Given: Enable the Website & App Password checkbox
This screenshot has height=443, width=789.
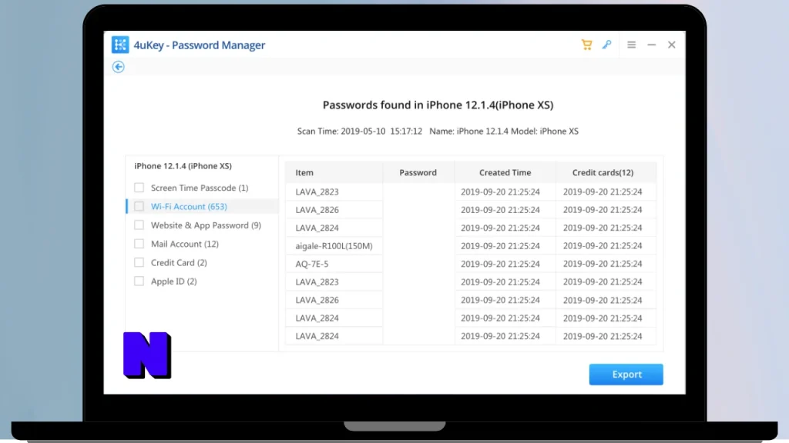Looking at the screenshot, I should 139,225.
